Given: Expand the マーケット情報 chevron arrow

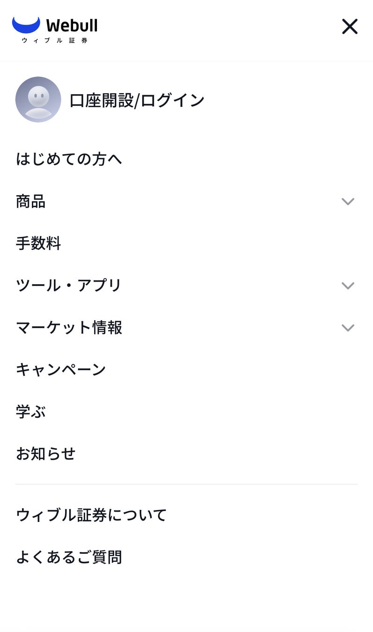Looking at the screenshot, I should tap(348, 328).
